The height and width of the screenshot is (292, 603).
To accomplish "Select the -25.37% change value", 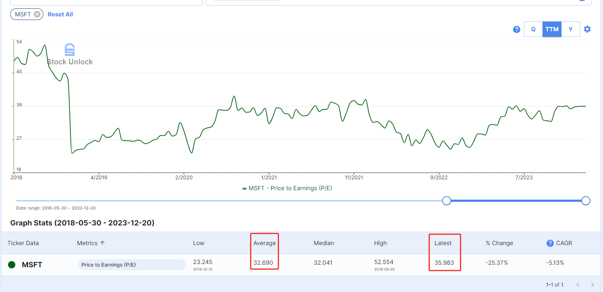I will tap(497, 263).
